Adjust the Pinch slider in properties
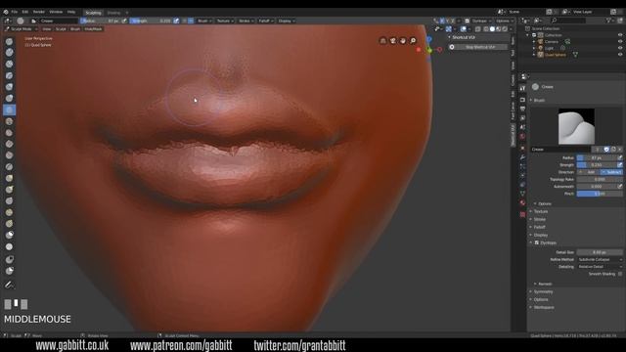 click(x=600, y=194)
